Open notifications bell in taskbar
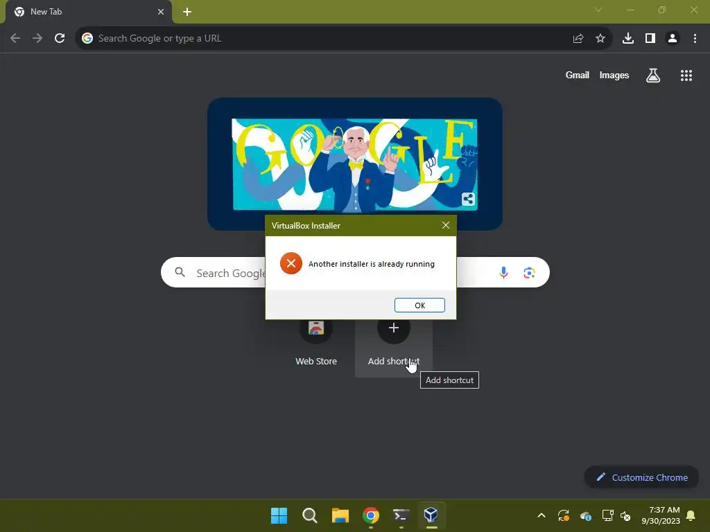This screenshot has height=532, width=710. tap(691, 515)
